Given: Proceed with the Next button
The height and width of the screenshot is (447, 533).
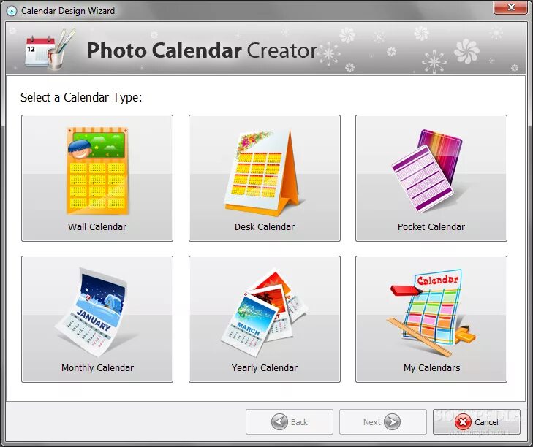Looking at the screenshot, I should pos(383,422).
